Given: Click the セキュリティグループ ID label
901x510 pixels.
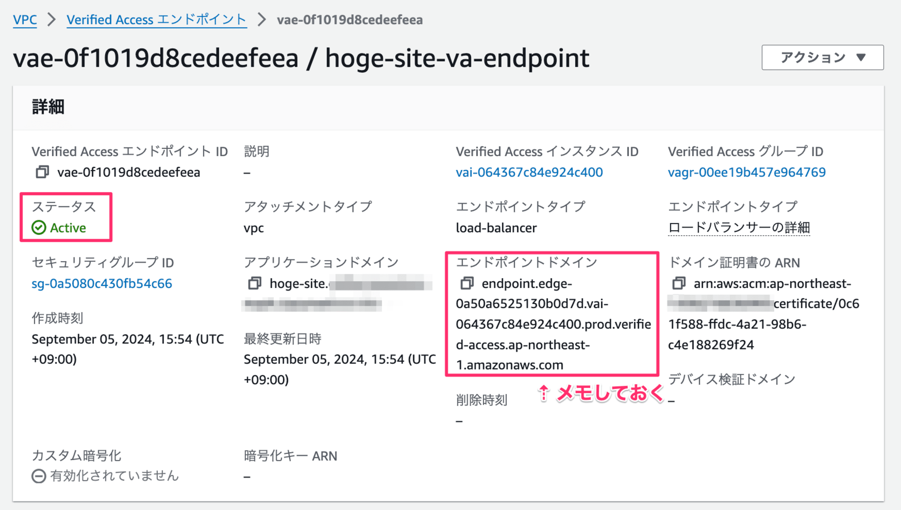Looking at the screenshot, I should (x=102, y=262).
